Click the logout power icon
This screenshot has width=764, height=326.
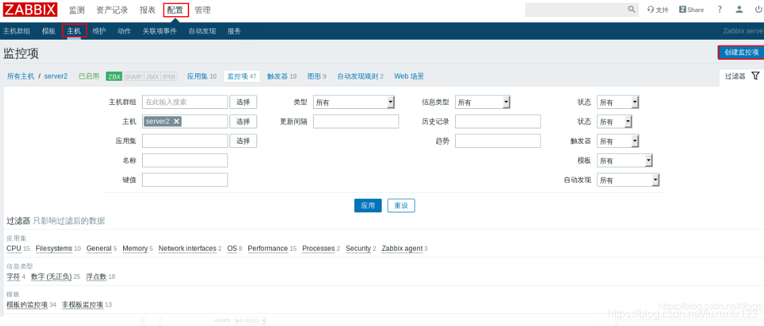click(x=758, y=9)
